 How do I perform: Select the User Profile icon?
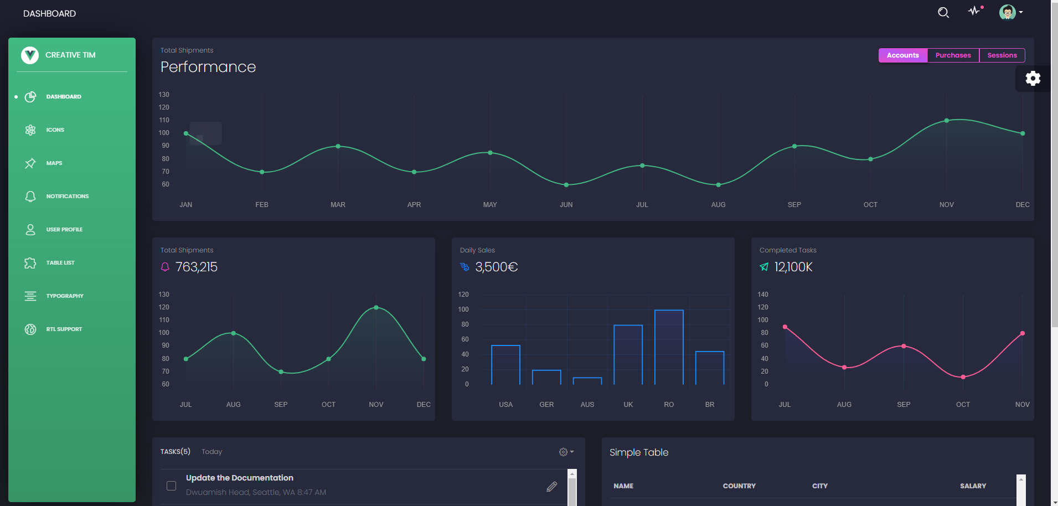[x=30, y=229]
